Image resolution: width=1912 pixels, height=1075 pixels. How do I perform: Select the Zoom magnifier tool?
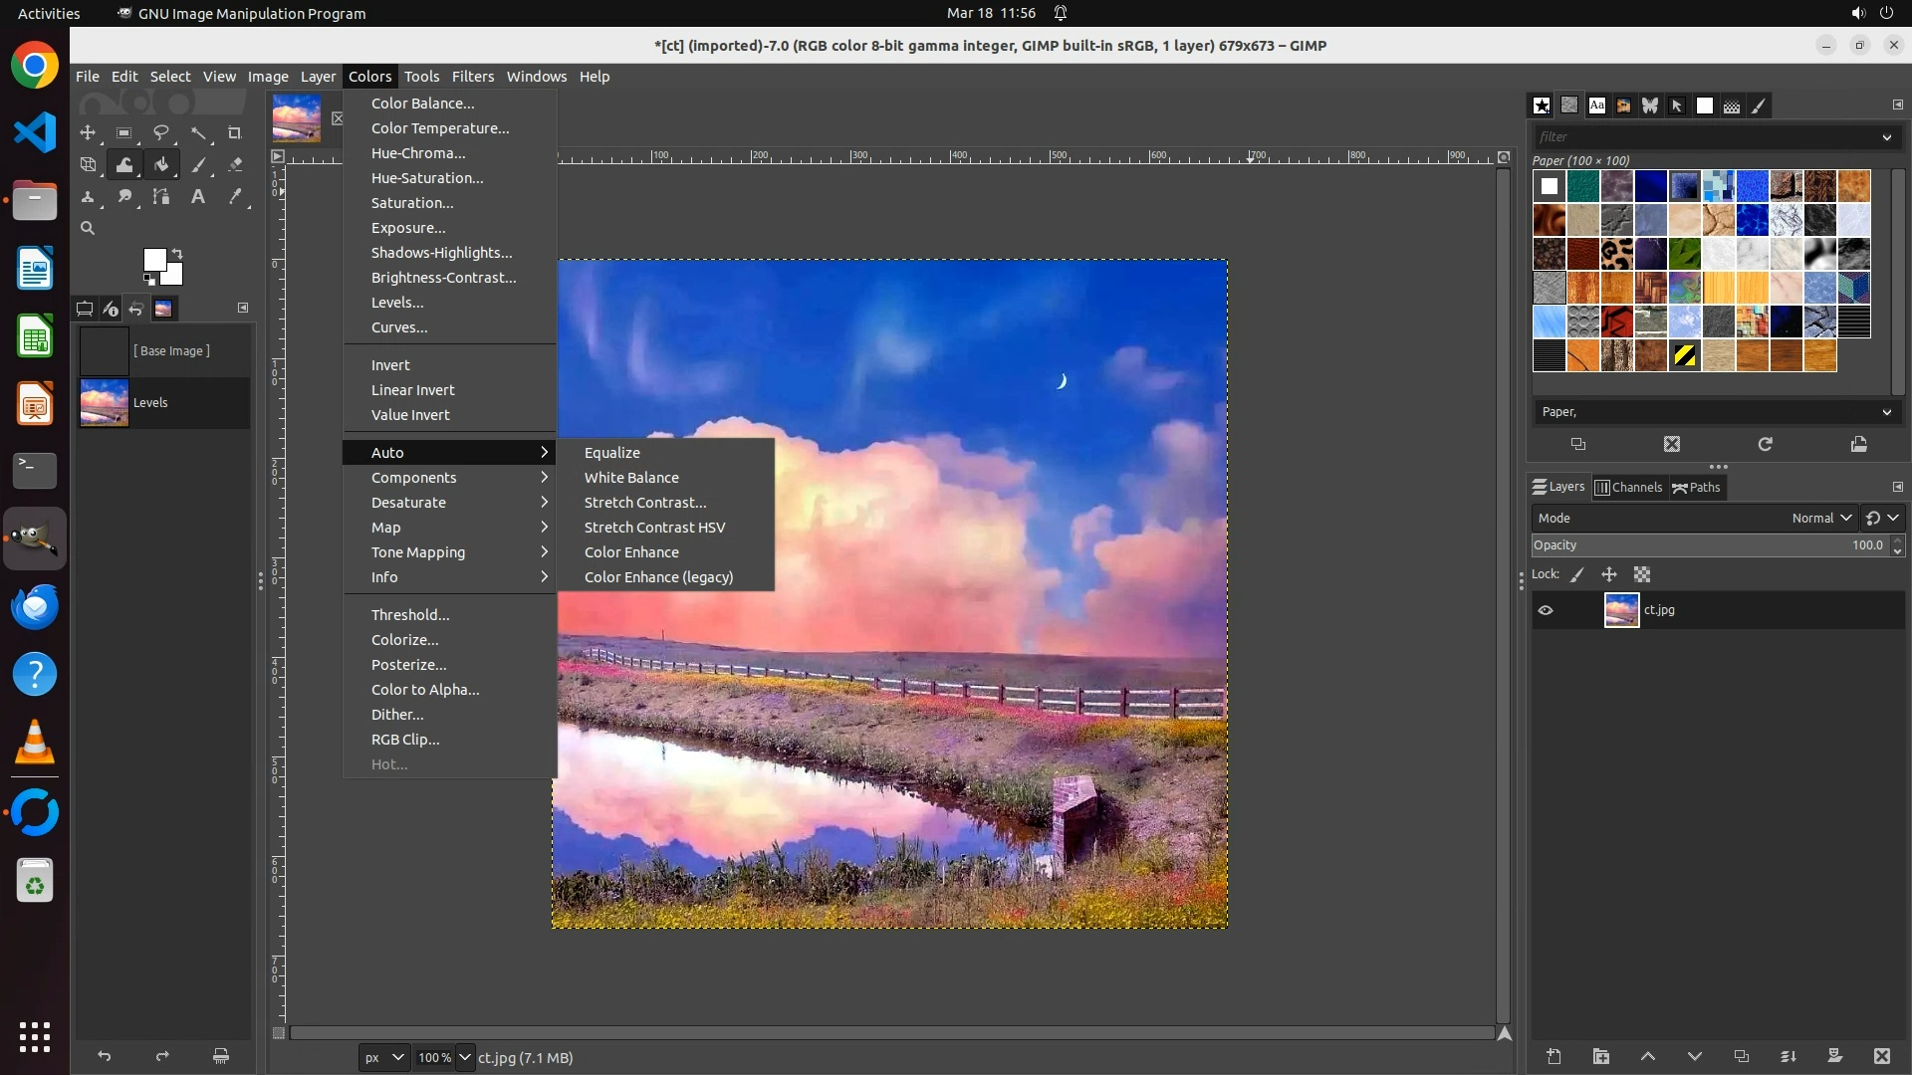(x=88, y=228)
